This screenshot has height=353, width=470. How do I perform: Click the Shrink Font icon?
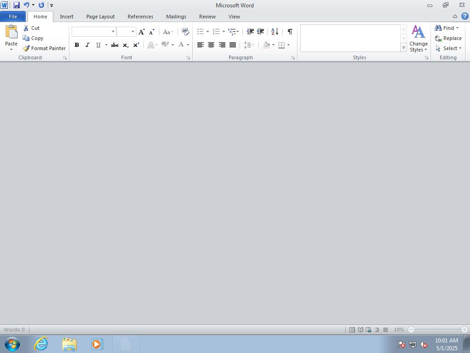pos(151,32)
